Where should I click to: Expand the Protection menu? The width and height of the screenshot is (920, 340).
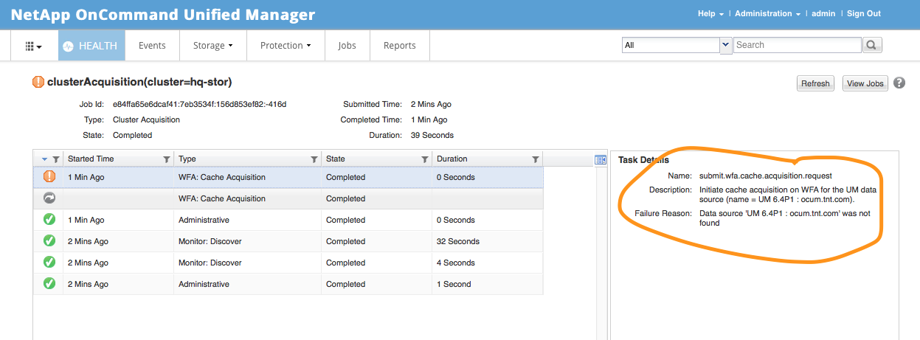286,46
